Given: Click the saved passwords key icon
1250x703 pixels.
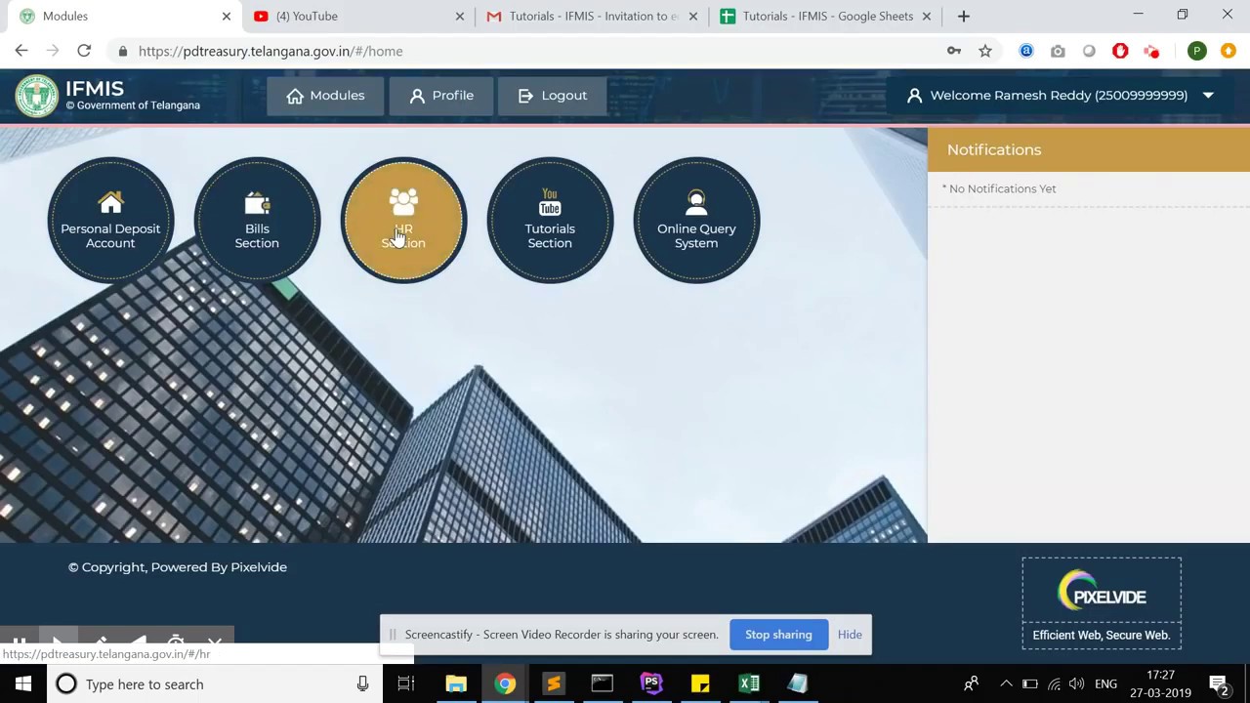Looking at the screenshot, I should [954, 51].
